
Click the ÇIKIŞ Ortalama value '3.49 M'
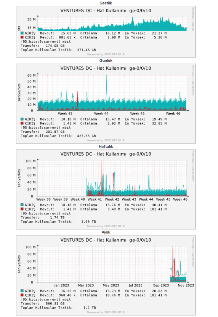(114, 209)
